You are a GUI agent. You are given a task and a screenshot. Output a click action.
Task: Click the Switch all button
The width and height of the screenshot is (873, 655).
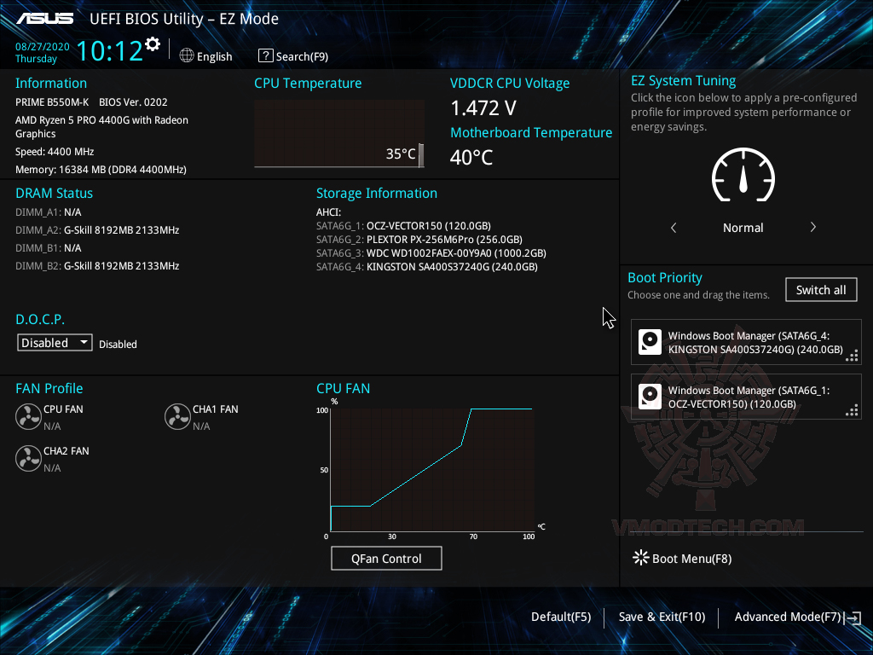click(821, 290)
